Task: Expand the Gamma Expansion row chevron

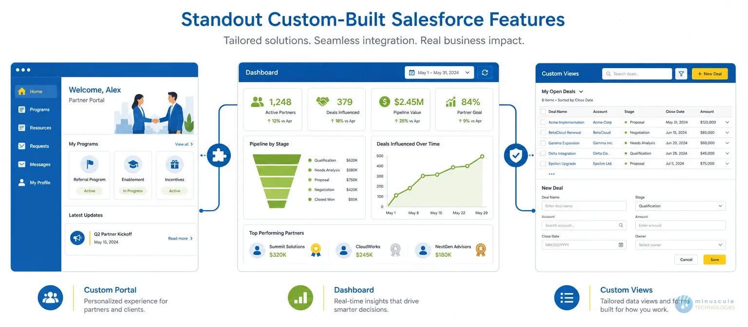Action: coord(727,143)
